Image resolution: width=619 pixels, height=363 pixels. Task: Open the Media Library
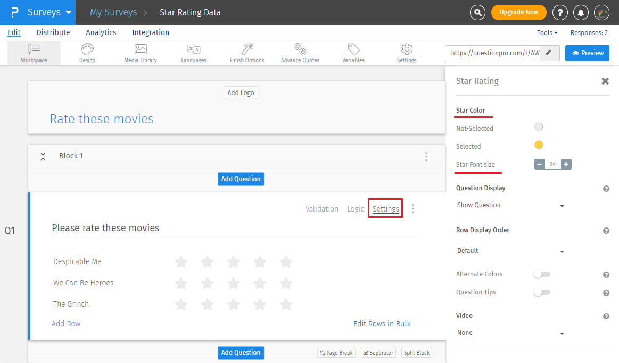(x=141, y=53)
